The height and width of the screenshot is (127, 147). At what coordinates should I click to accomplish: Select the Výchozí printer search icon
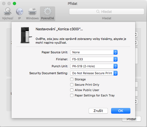click(x=7, y=12)
